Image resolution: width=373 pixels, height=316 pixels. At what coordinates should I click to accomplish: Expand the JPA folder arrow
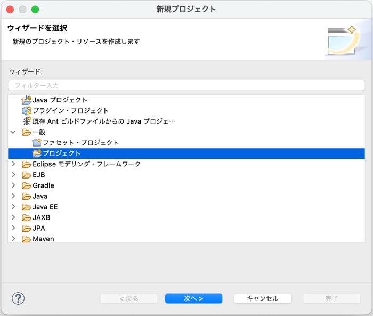coord(13,228)
